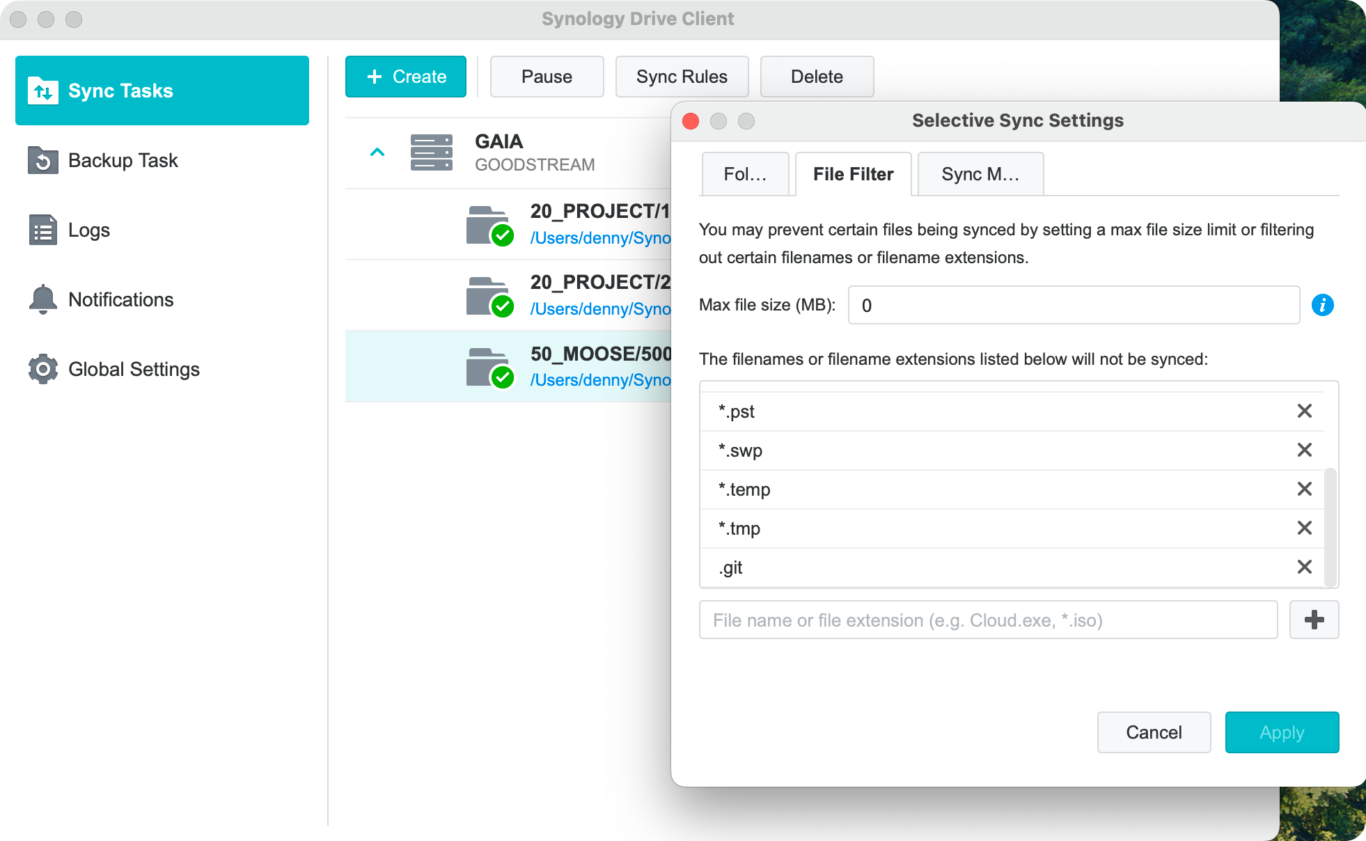Apply the selective sync settings
This screenshot has height=841, width=1366.
(x=1282, y=732)
